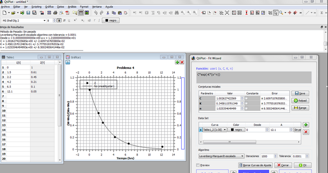Open the Sigma statistics toolbar icon
Screen dimensions: 328x173
click(x=322, y=13)
